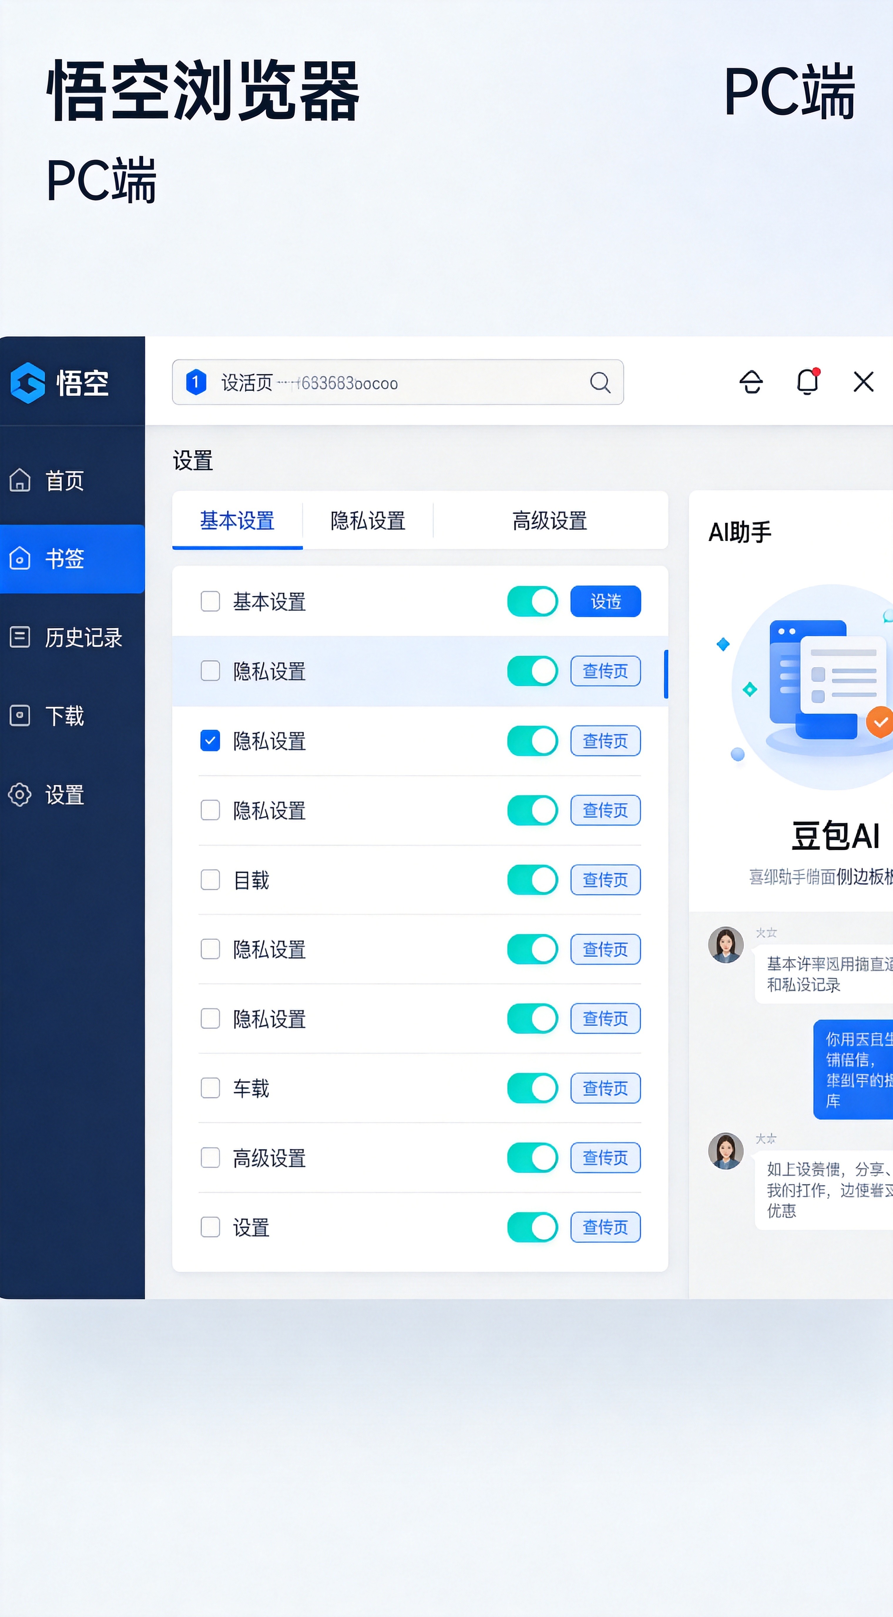Click 查传页 in the 目载 row

coord(606,879)
